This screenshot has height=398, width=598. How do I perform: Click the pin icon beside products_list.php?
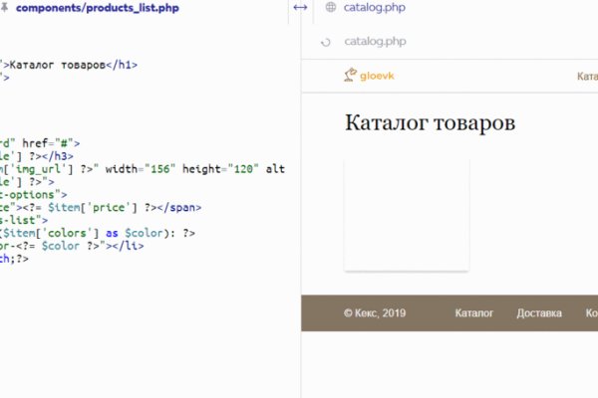point(8,8)
